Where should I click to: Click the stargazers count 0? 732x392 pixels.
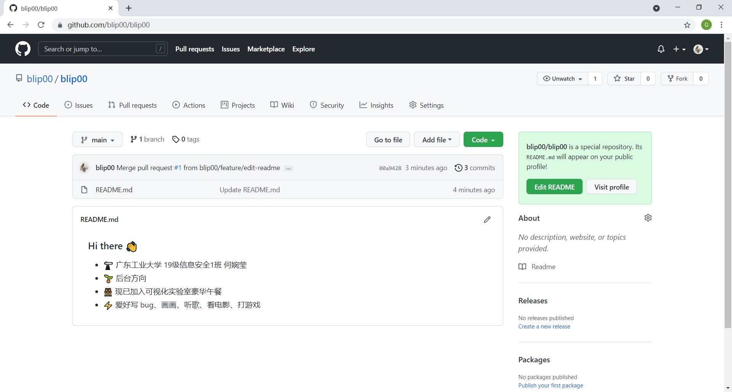tap(648, 79)
